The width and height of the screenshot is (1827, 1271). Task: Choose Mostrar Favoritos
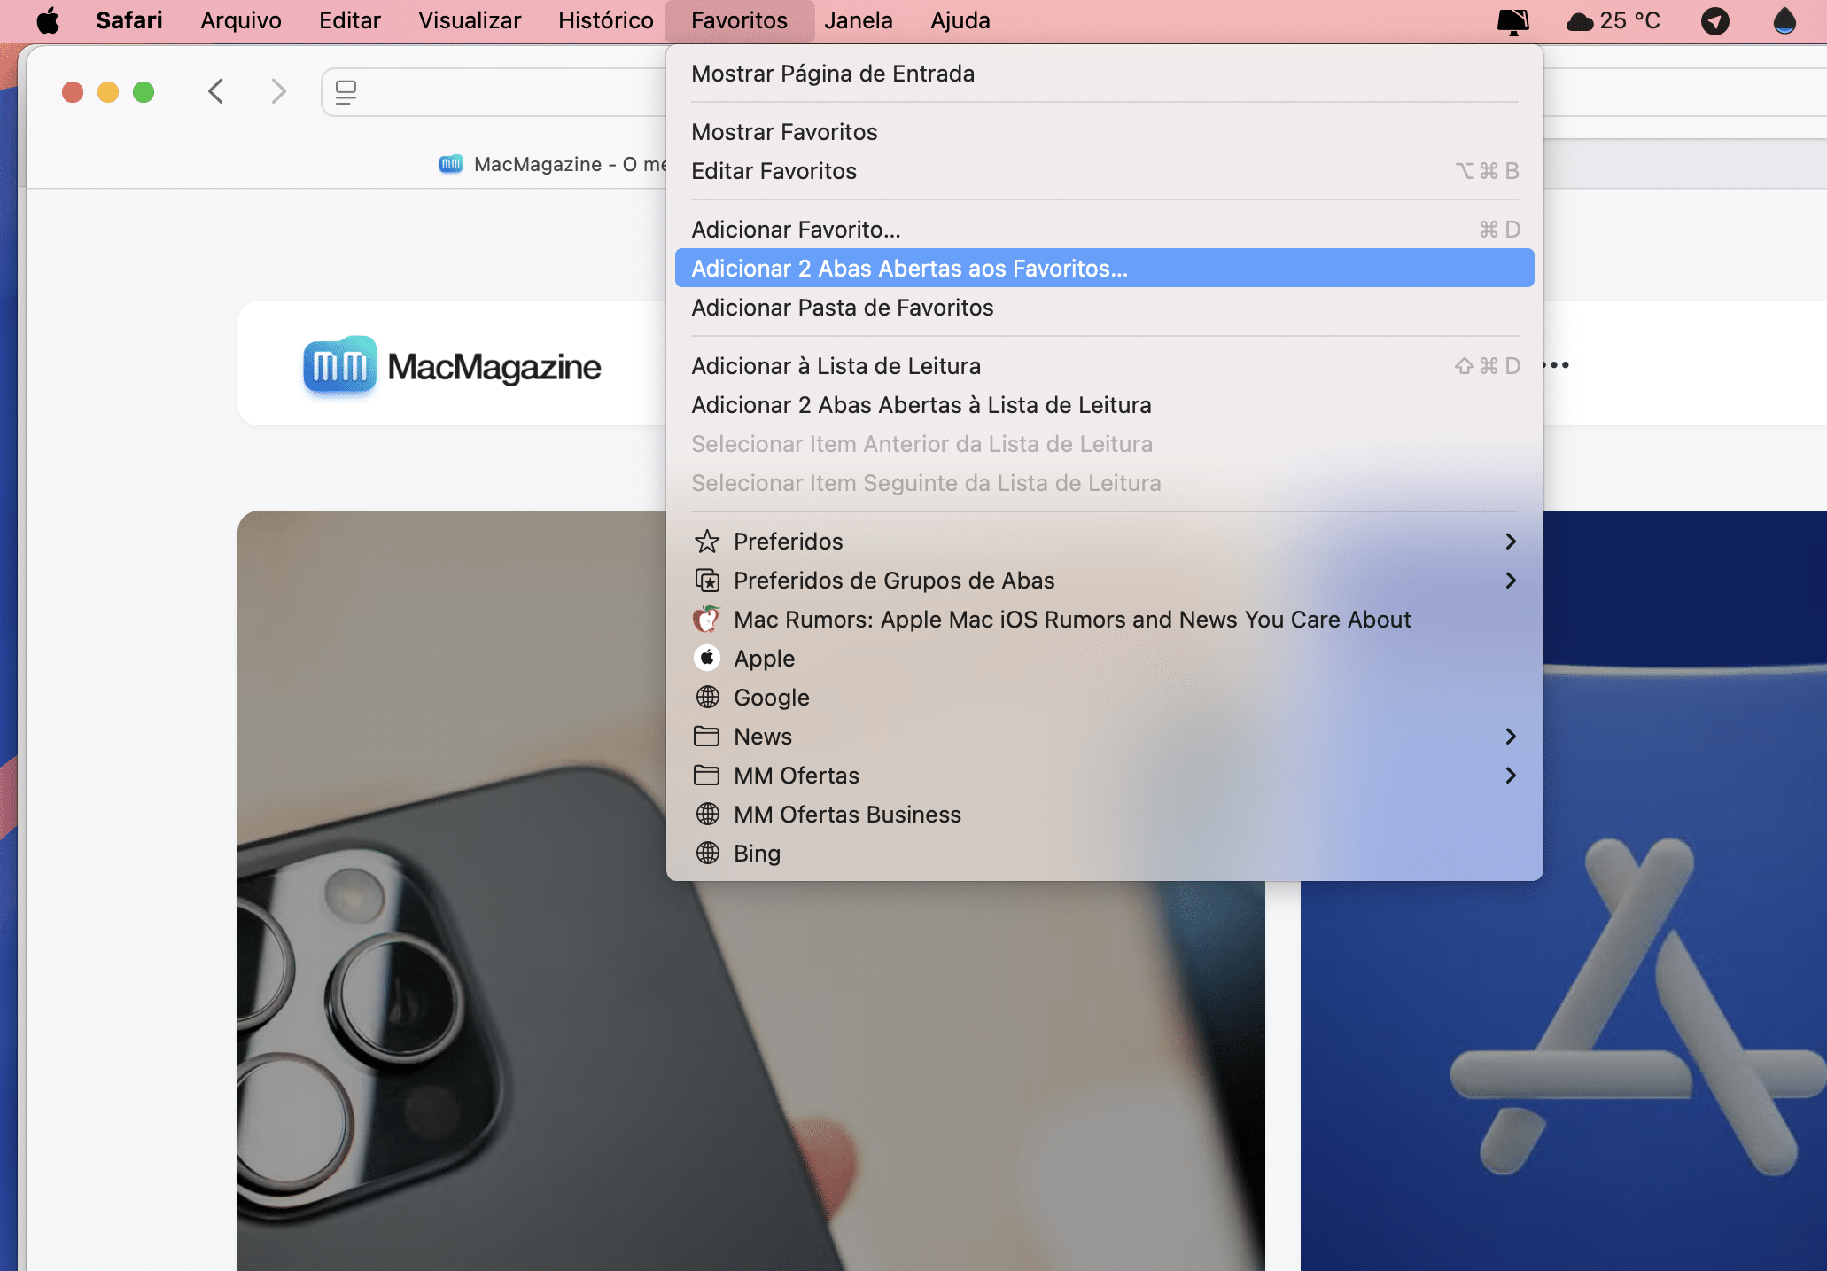1105,132
